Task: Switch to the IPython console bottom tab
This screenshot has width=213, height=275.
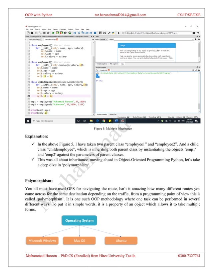Action: (102, 114)
